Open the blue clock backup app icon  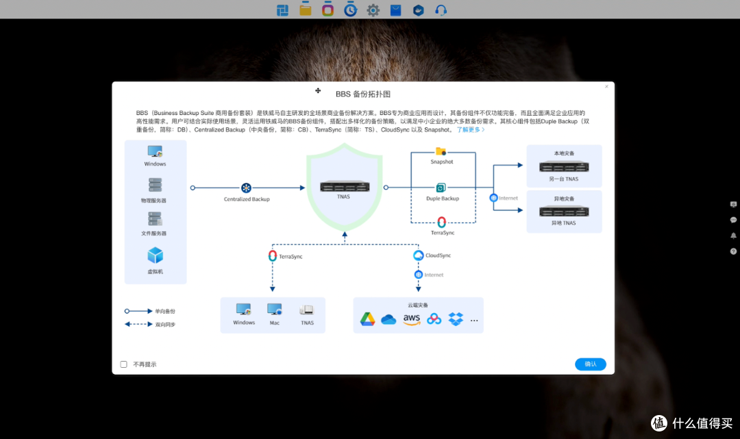pyautogui.click(x=350, y=10)
